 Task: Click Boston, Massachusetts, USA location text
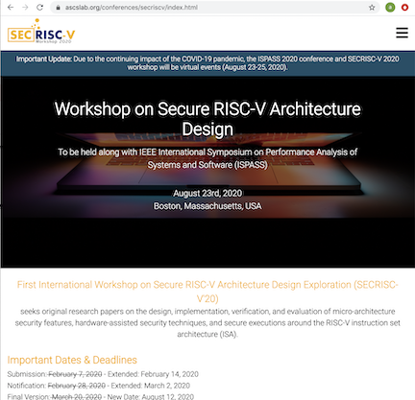tap(207, 206)
